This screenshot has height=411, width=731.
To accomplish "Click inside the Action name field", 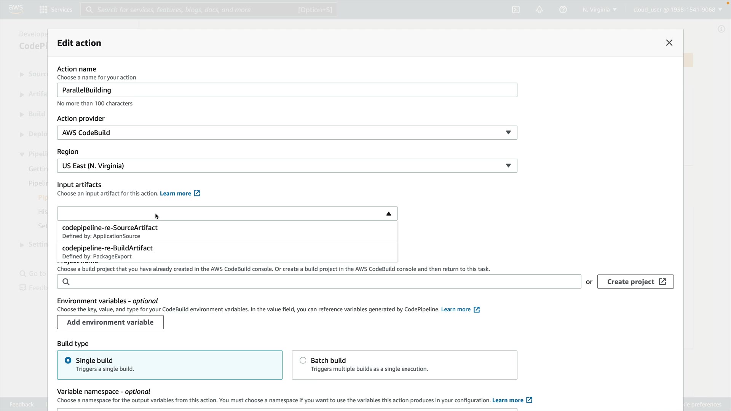I will pyautogui.click(x=287, y=90).
